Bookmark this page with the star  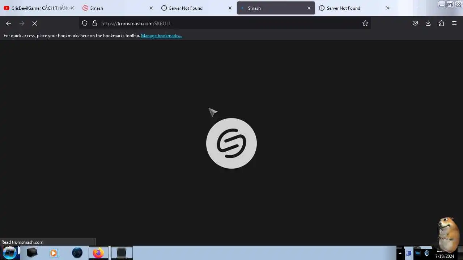pyautogui.click(x=365, y=23)
